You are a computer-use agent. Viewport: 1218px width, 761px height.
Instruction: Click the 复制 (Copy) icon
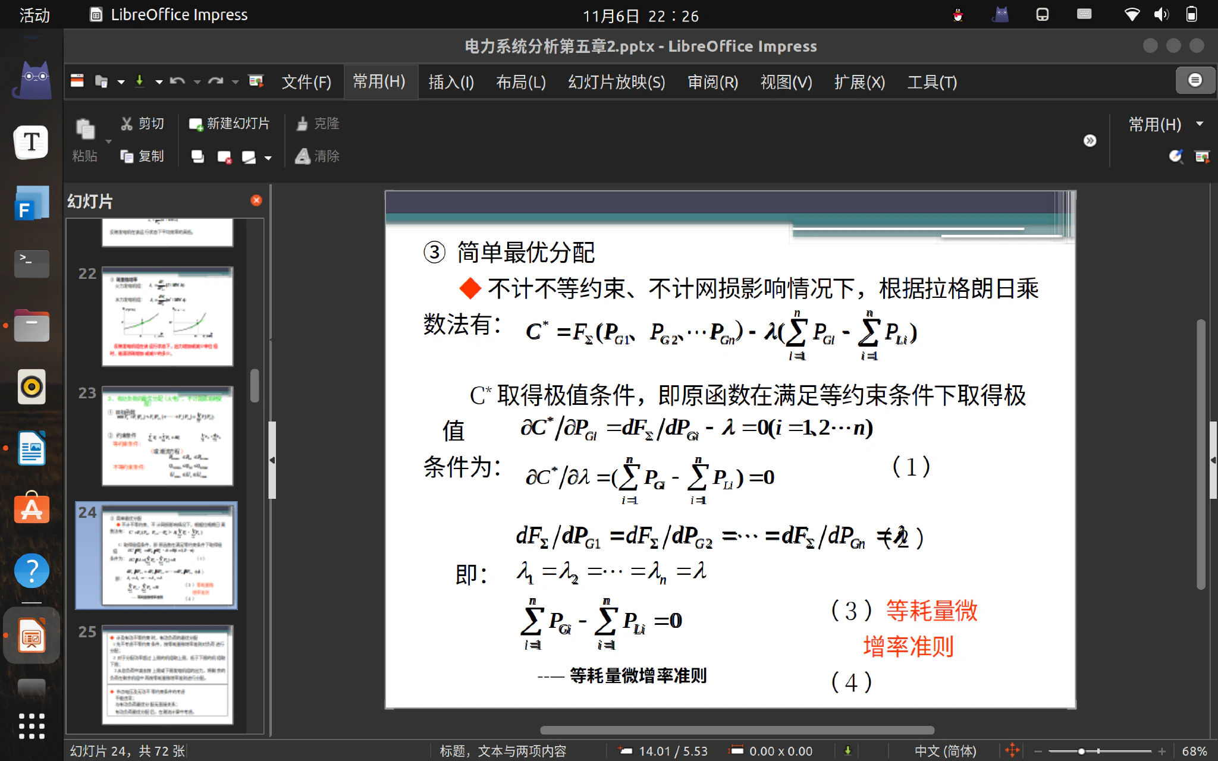[126, 156]
